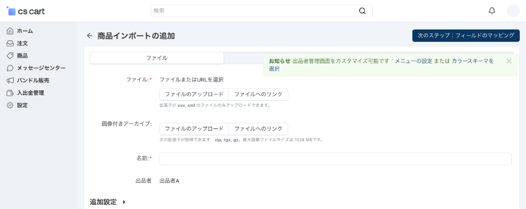This screenshot has width=526, height=209.
Task: Click the 注文 inbox icon
Action: [10, 43]
